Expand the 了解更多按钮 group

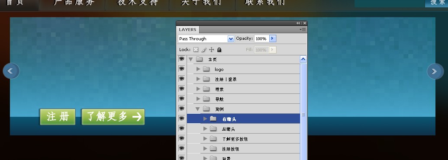tap(205, 139)
